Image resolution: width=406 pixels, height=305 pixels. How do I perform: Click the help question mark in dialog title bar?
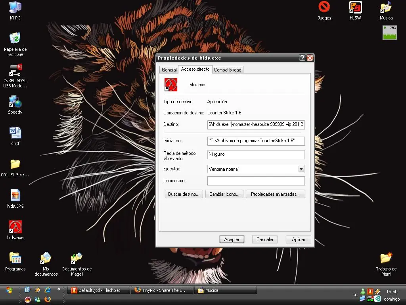click(x=302, y=58)
